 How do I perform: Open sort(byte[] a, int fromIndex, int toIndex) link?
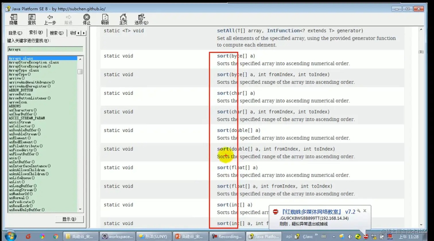coord(223,75)
